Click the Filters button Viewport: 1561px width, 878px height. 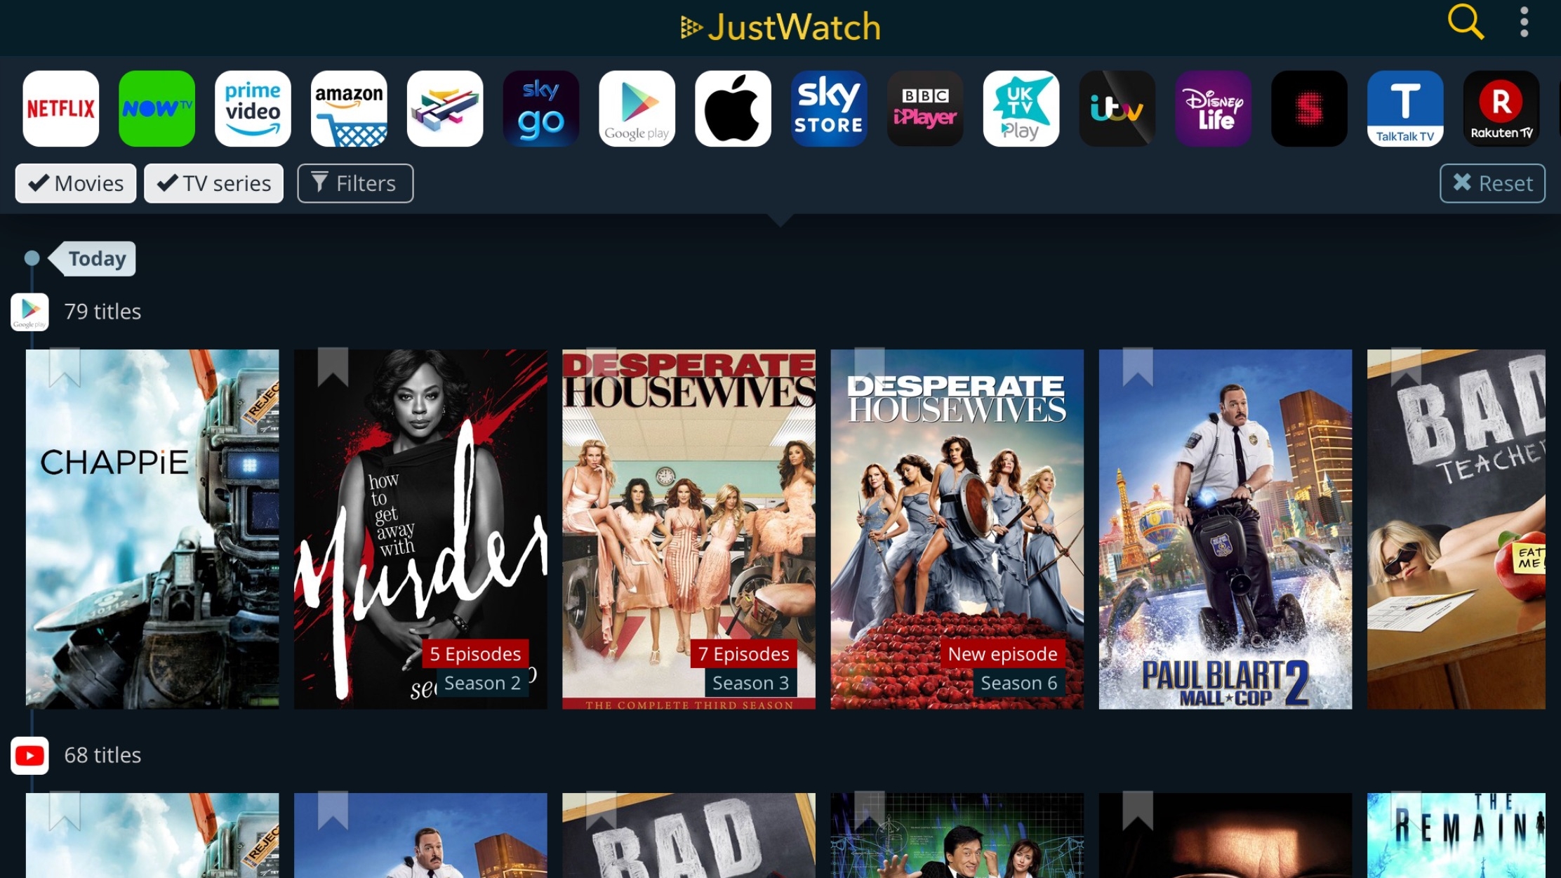click(x=354, y=182)
